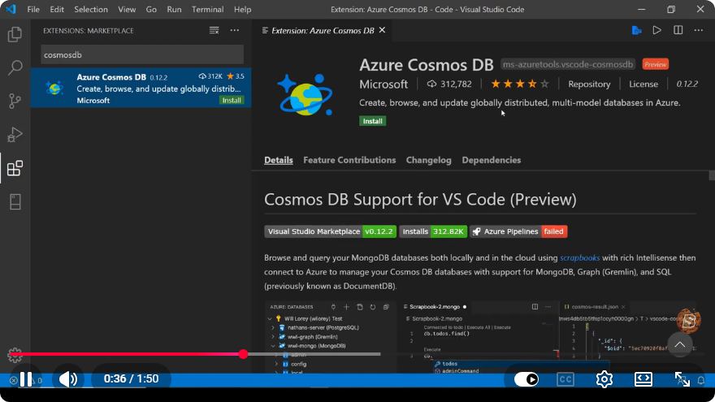The width and height of the screenshot is (715, 402).
Task: Switch to the Feature Contributions tab
Action: [349, 160]
